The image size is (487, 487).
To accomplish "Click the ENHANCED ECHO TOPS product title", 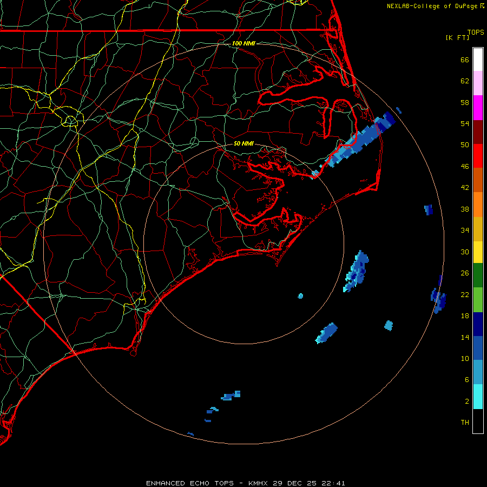I will pos(189,483).
